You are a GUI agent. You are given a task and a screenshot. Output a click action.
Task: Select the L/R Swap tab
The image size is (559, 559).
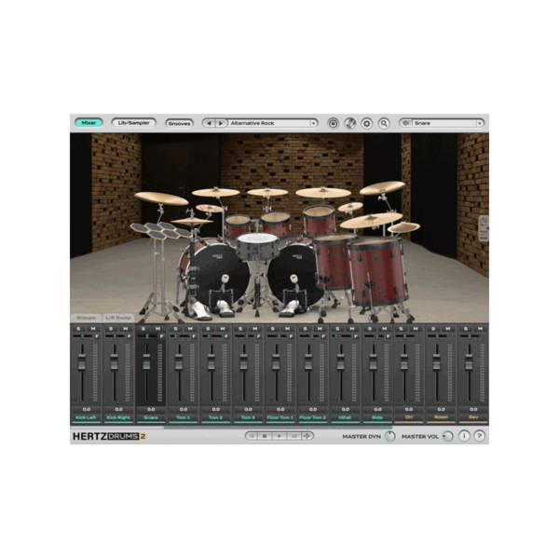(x=118, y=318)
